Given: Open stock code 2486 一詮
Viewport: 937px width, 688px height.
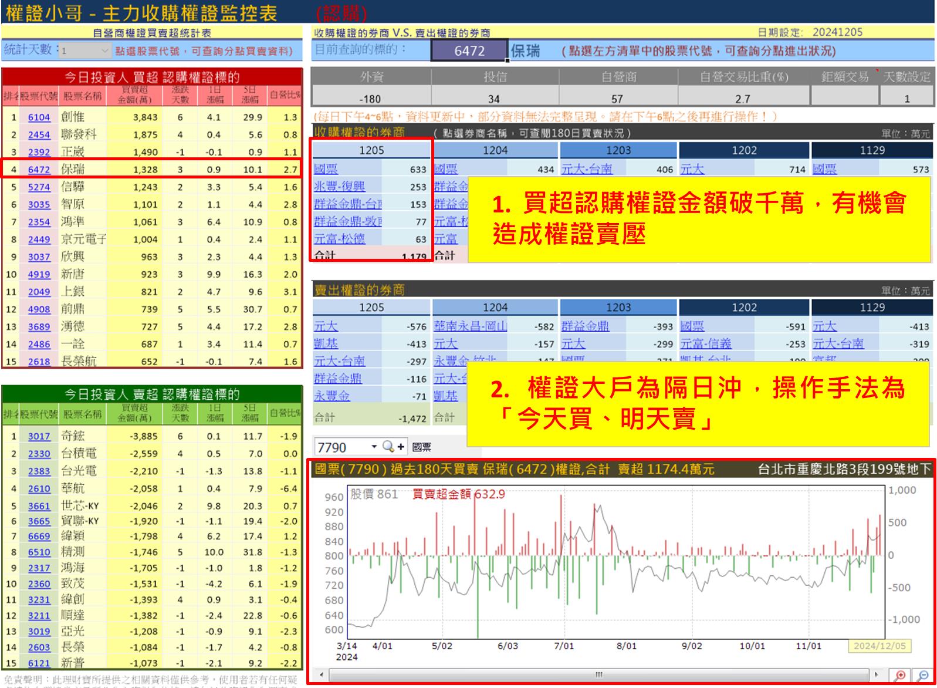Looking at the screenshot, I should (39, 344).
